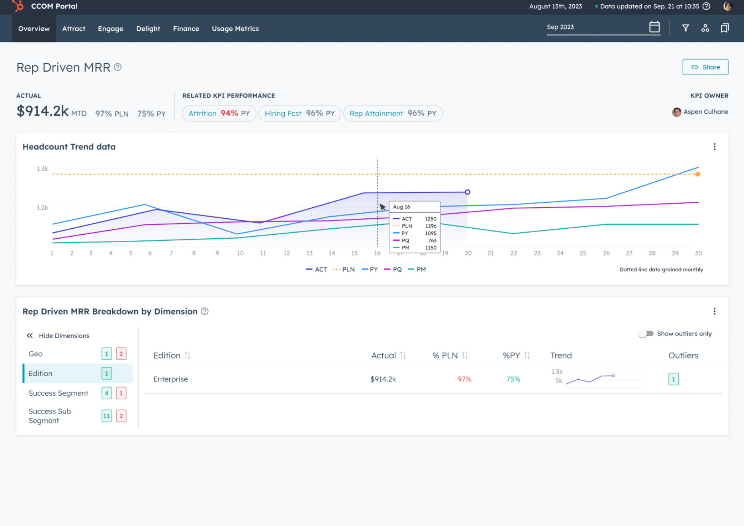Click the Share button
This screenshot has width=744, height=526.
(705, 67)
